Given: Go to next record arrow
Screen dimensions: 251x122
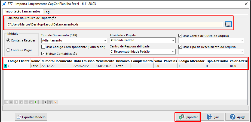Looking at the screenshot, I should [x=21, y=102].
